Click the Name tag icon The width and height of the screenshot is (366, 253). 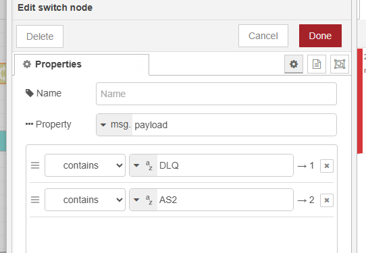[x=30, y=93]
